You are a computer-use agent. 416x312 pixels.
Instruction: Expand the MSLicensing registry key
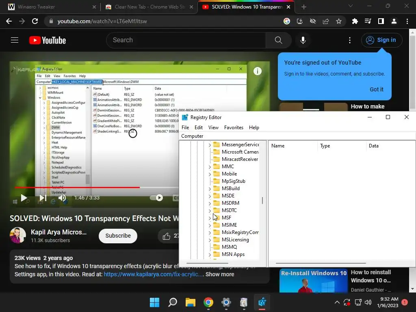(x=210, y=240)
